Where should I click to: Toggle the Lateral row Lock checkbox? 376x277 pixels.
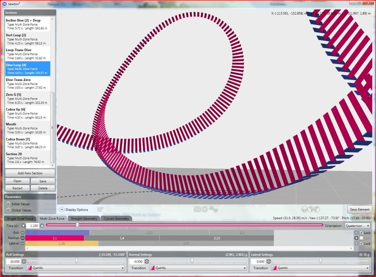[x=361, y=244]
